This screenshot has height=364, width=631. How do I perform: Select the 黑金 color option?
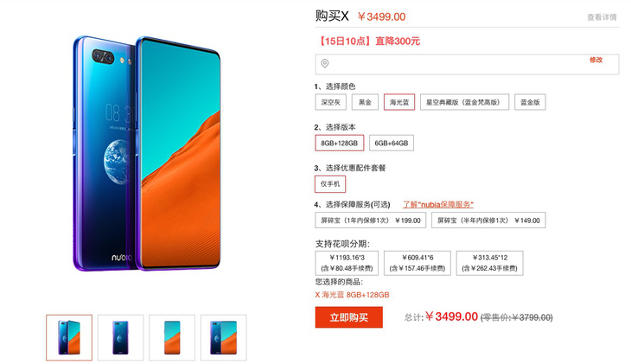point(365,102)
